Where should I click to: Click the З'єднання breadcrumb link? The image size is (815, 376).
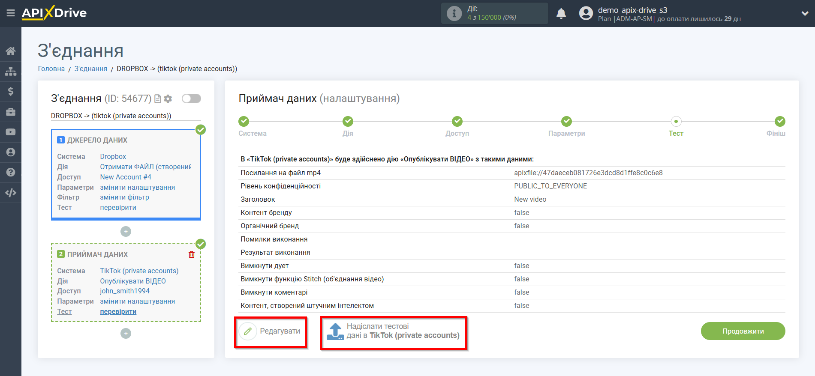91,69
